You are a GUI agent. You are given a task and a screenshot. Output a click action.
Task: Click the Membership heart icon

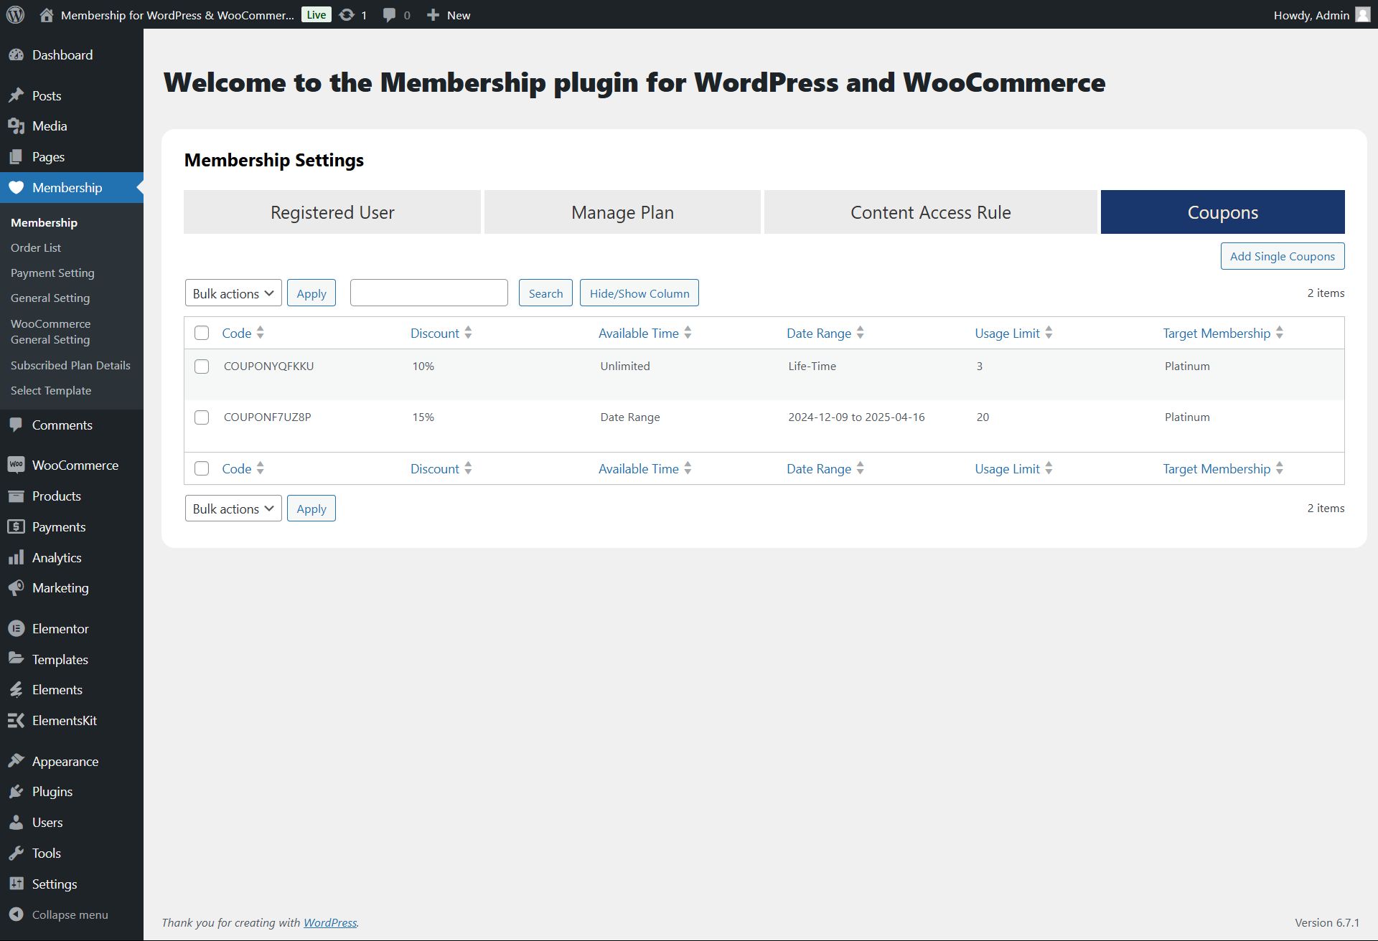[x=16, y=188]
